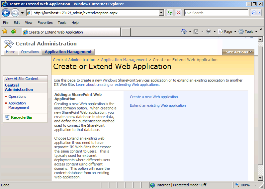Image resolution: width=265 pixels, height=189 pixels.
Task: Open Application Management in left sidebar
Action: coord(19,105)
